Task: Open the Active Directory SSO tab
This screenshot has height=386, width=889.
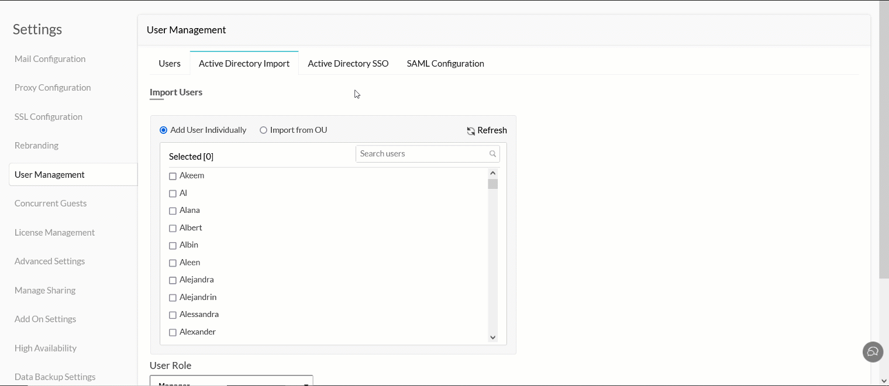Action: (348, 64)
